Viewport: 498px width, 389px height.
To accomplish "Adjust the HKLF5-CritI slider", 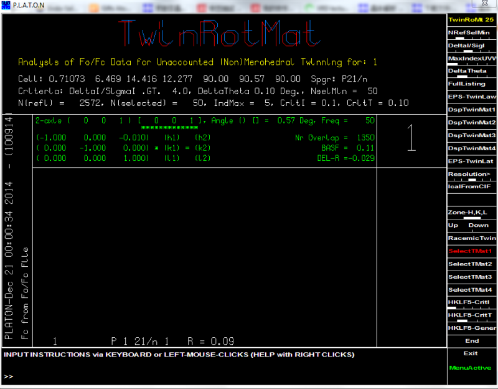I will tap(471, 303).
